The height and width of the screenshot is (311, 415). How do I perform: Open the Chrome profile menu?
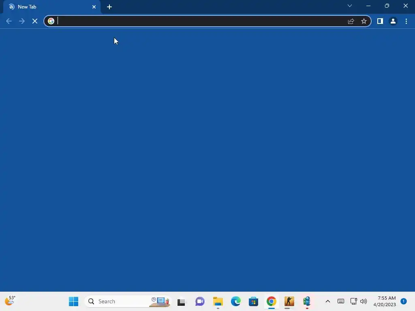pos(393,21)
